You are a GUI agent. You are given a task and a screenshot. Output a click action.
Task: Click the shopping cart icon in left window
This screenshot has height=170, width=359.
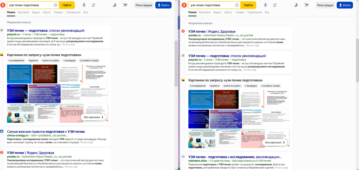click(x=125, y=5)
